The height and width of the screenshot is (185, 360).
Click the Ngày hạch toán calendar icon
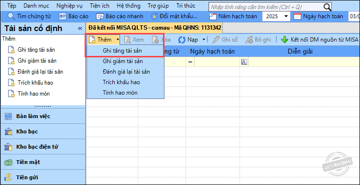click(x=297, y=16)
